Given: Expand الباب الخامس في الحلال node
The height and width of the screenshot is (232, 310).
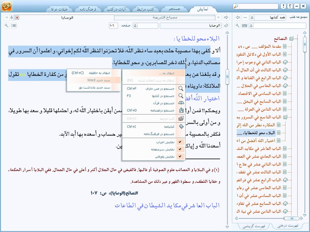Looking at the screenshot, I should pos(285,85).
